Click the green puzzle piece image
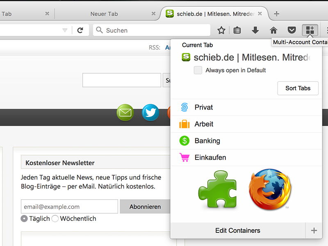Viewport: 328px width, 246px height. (218, 189)
